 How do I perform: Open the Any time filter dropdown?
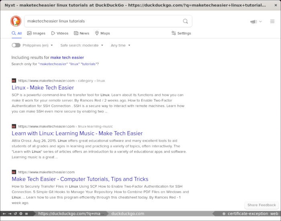pyautogui.click(x=120, y=45)
